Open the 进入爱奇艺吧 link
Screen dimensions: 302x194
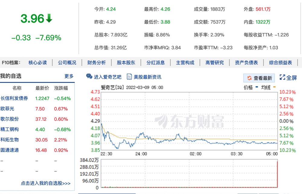108,77
